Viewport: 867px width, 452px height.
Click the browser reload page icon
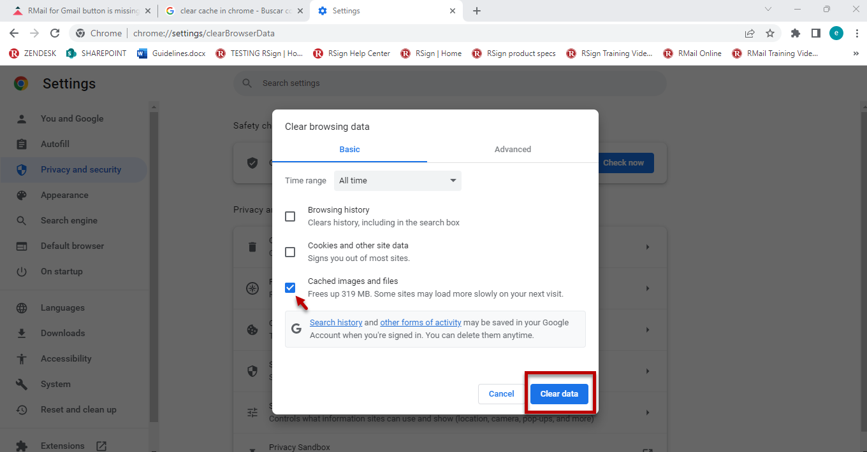click(x=55, y=33)
